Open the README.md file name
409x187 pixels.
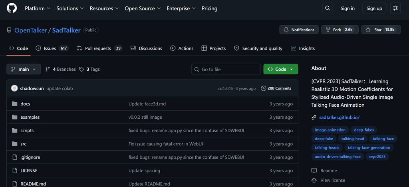[33, 184]
